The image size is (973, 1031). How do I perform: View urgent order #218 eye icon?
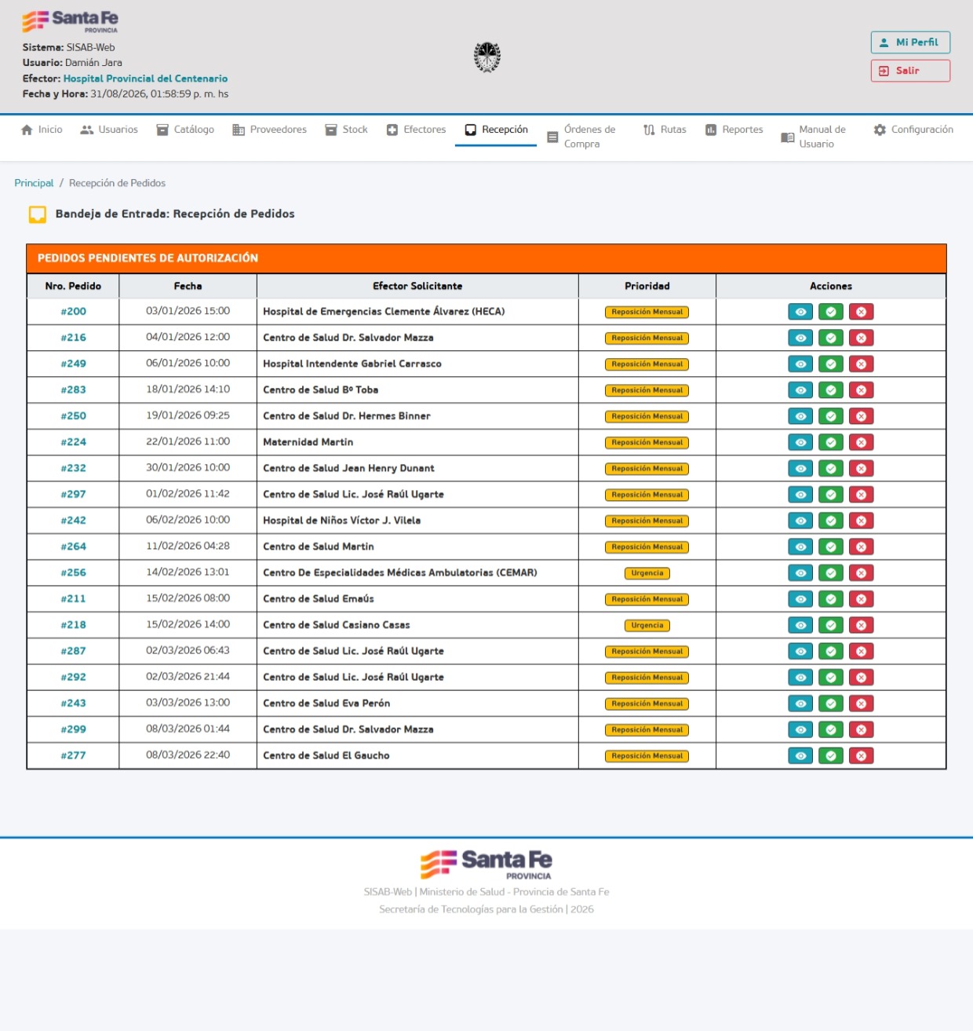[800, 626]
